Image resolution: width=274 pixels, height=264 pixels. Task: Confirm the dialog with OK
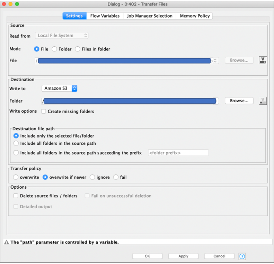[147, 256]
